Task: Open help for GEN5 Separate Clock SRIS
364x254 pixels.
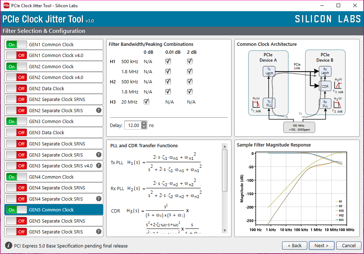Action: click(99, 232)
